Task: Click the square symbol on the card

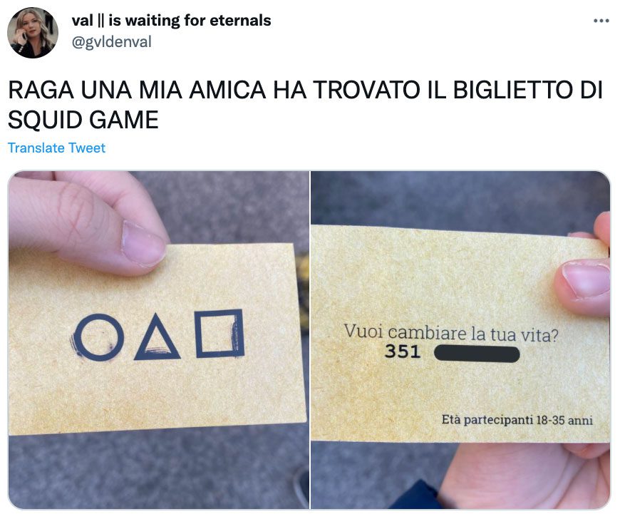Action: click(x=219, y=333)
